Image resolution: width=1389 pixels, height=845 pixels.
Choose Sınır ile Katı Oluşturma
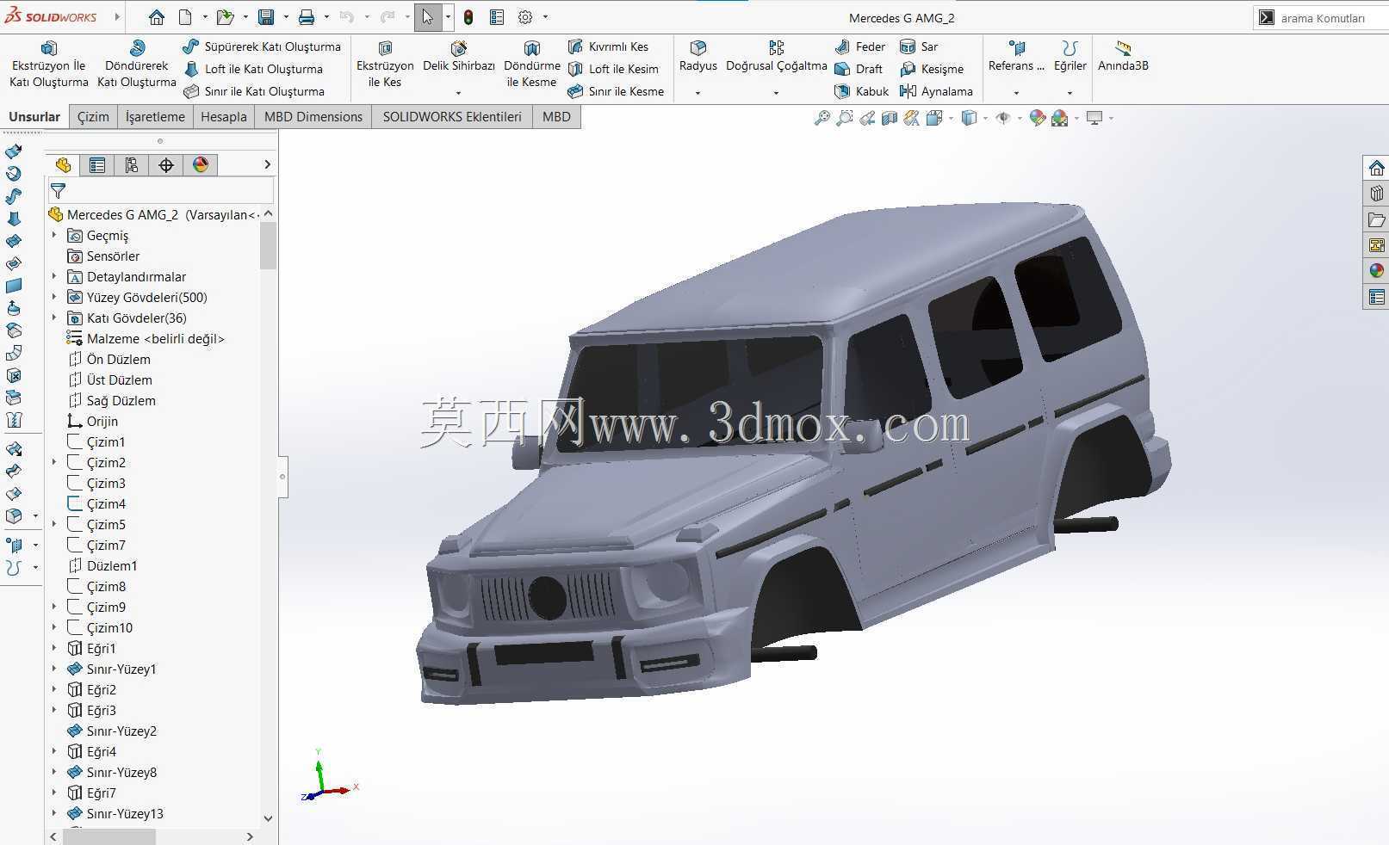pos(254,91)
